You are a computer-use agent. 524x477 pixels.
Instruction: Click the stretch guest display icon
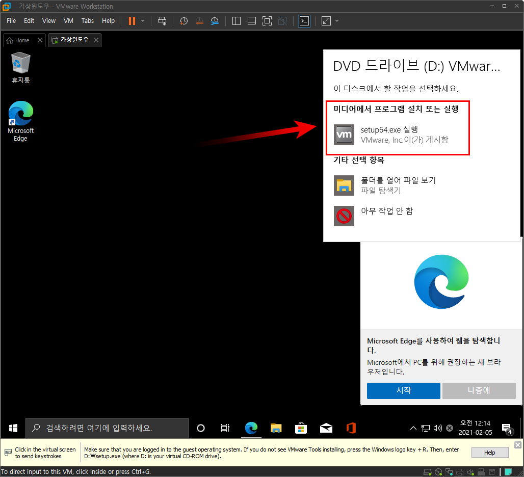[x=326, y=21]
